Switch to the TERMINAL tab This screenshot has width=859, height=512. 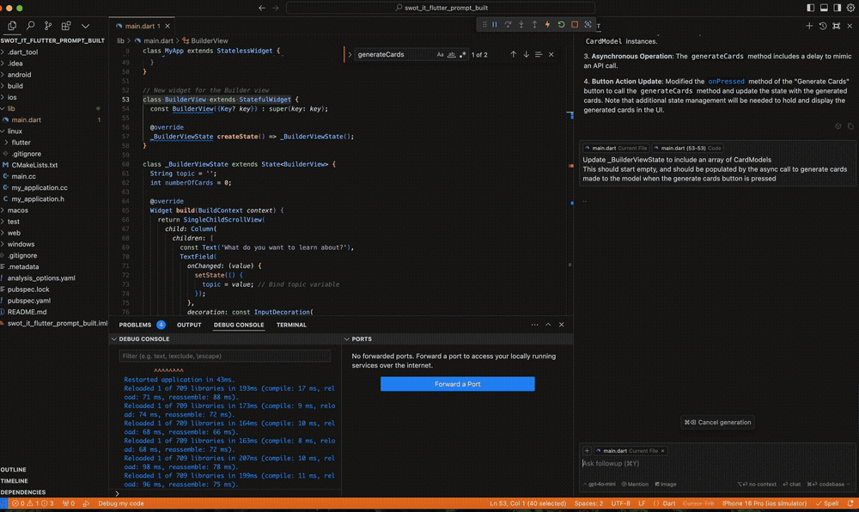(291, 325)
